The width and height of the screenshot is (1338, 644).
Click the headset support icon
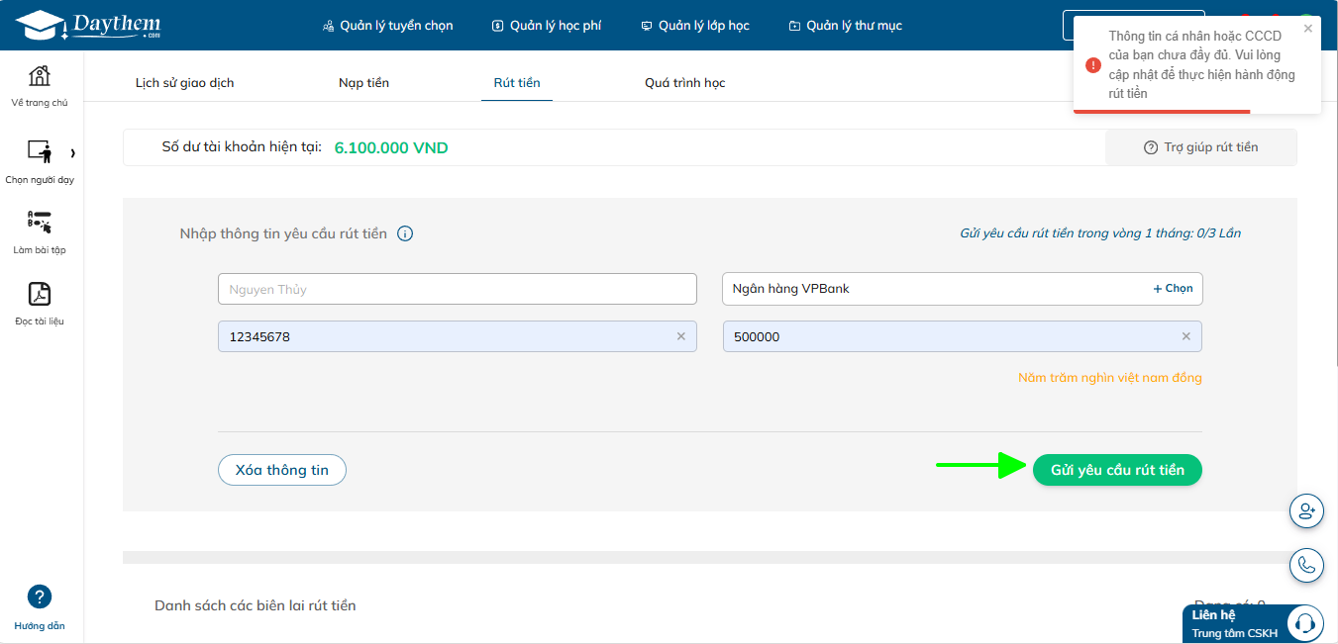[x=1305, y=623]
